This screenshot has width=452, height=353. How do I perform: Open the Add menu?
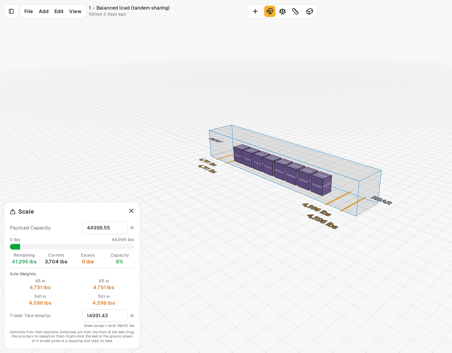[44, 11]
